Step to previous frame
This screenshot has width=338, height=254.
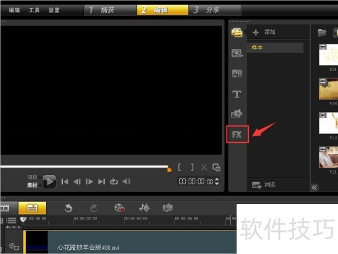click(77, 182)
